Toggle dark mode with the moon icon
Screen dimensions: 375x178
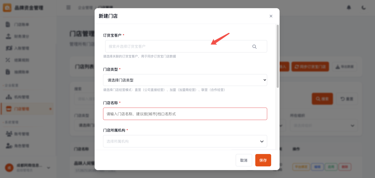point(364,8)
